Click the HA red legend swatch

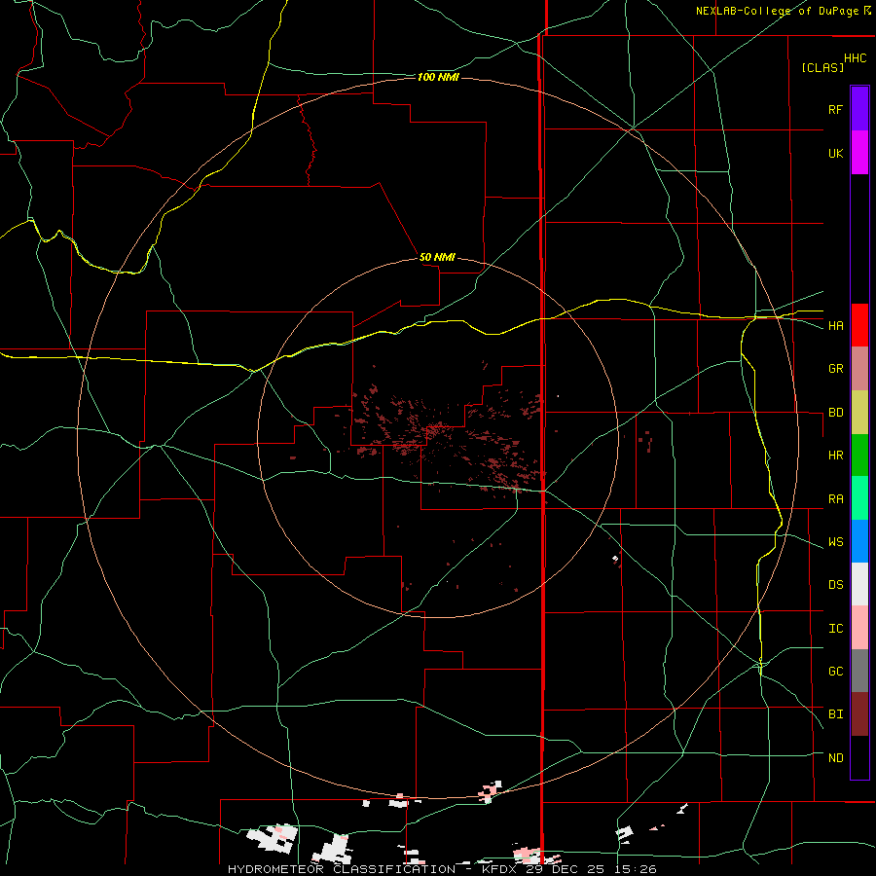[x=859, y=325]
